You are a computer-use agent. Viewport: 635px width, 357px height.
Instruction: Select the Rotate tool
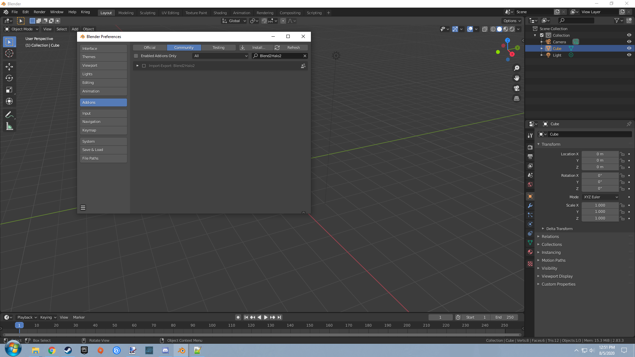[x=9, y=78]
